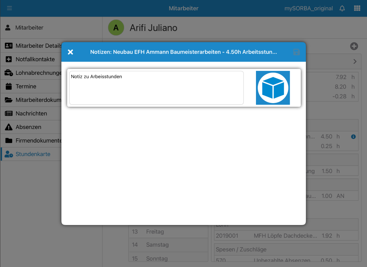The width and height of the screenshot is (367, 267).
Task: Click the info icon beside 4.50 h
Action: click(353, 137)
